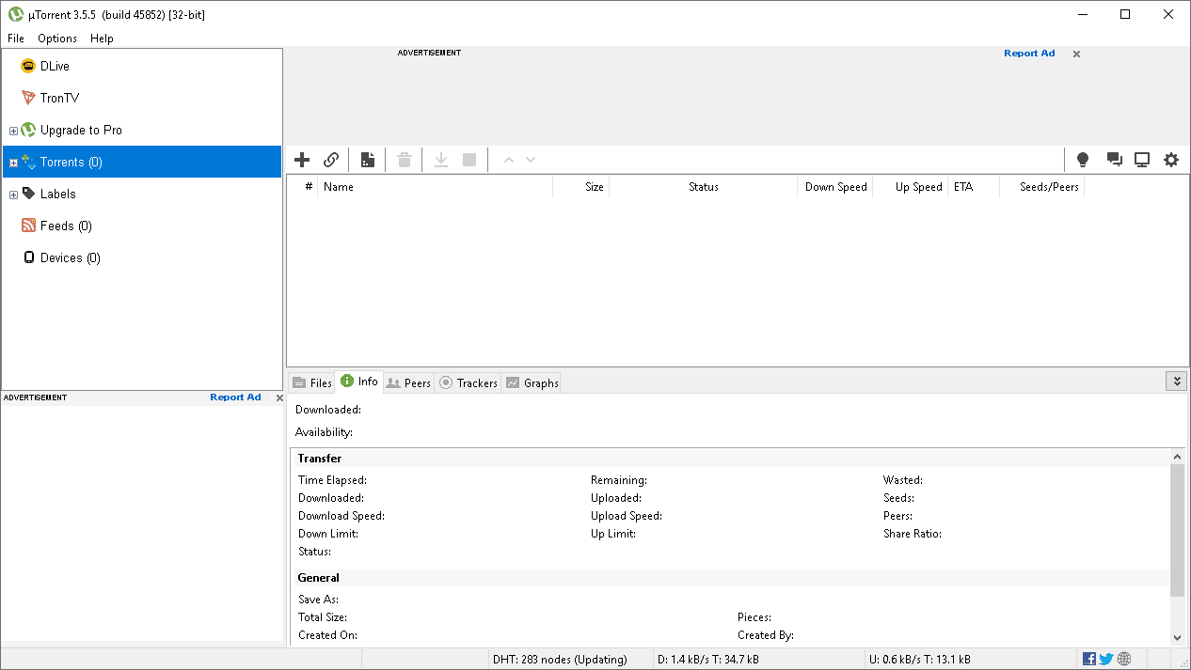
Task: Open the Help menu
Action: [x=102, y=39]
